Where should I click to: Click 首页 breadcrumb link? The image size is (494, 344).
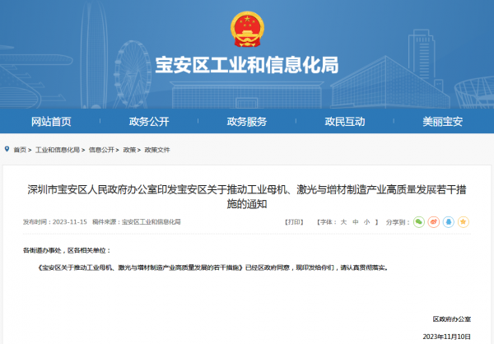(x=20, y=151)
